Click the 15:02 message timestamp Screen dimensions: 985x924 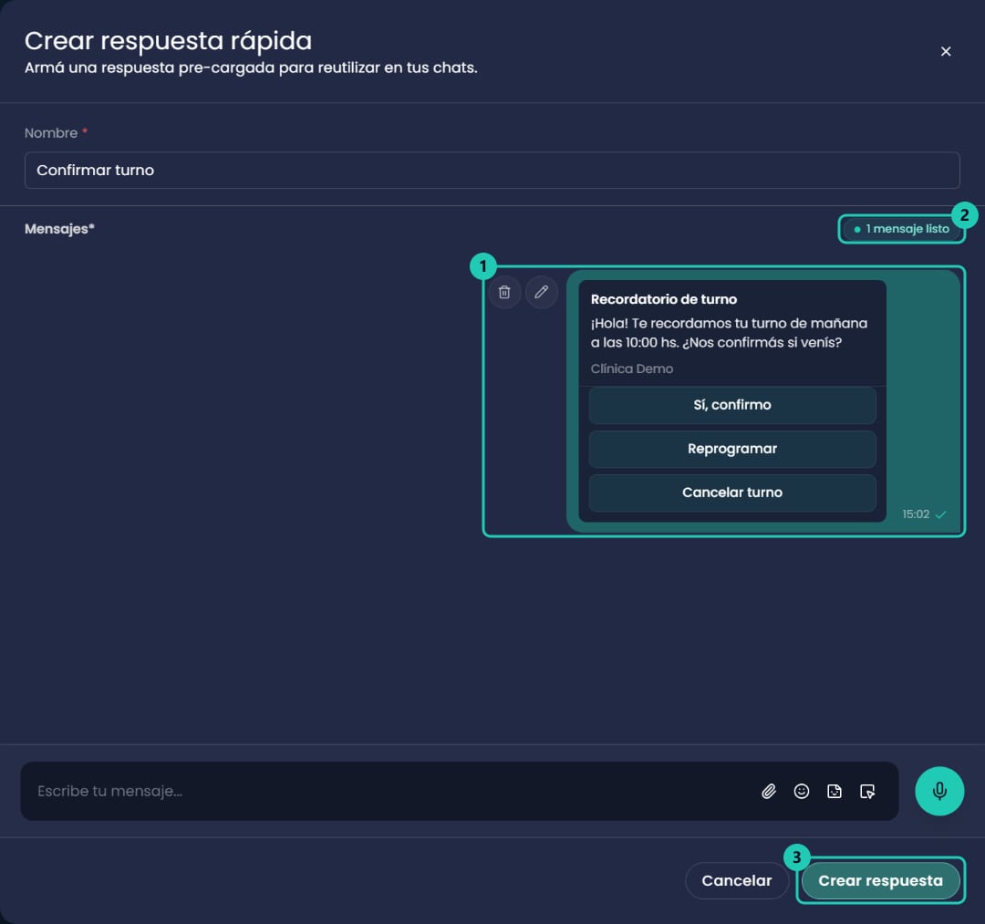916,514
